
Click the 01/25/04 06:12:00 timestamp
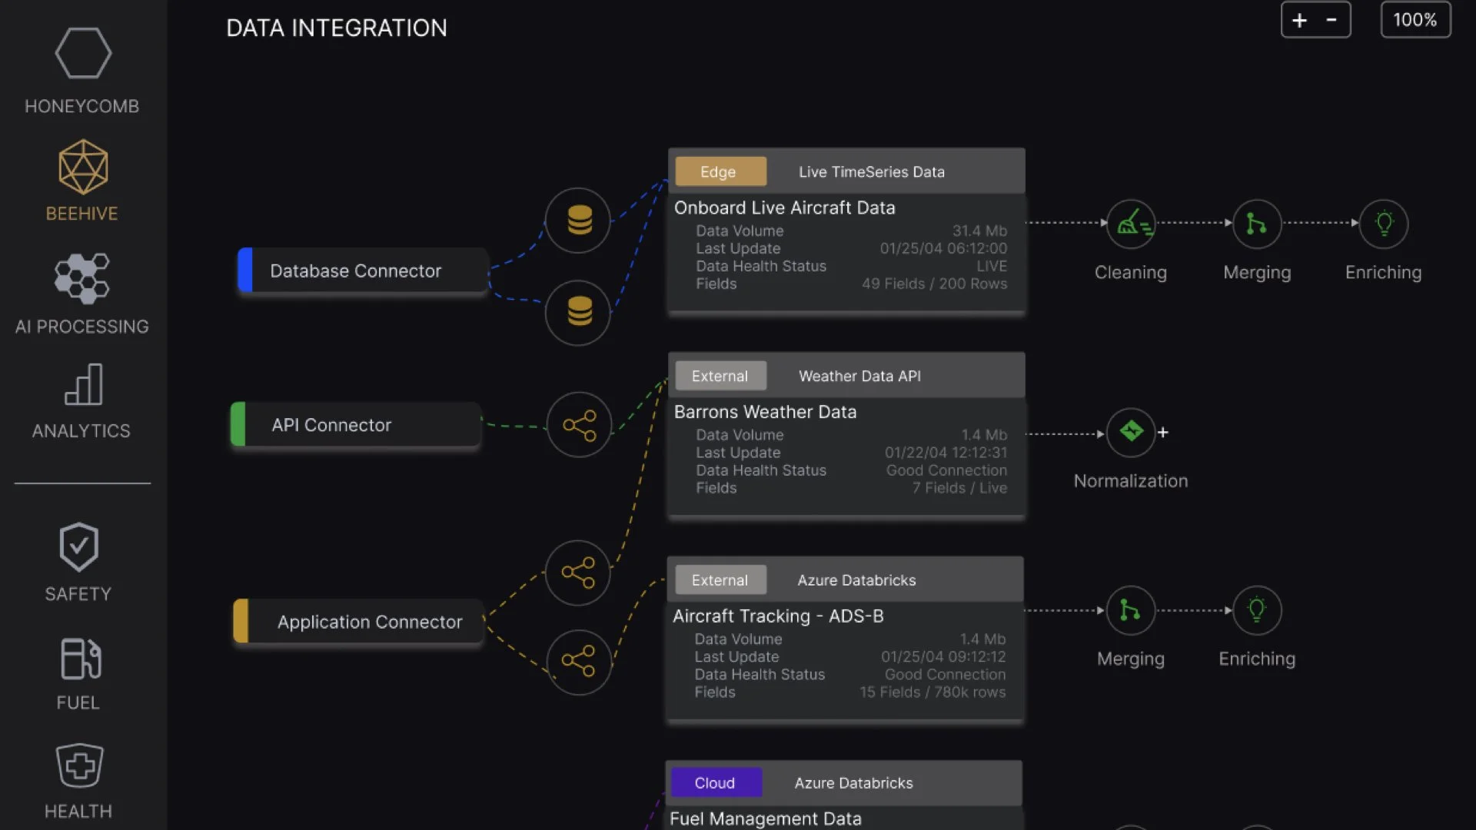[x=943, y=248]
